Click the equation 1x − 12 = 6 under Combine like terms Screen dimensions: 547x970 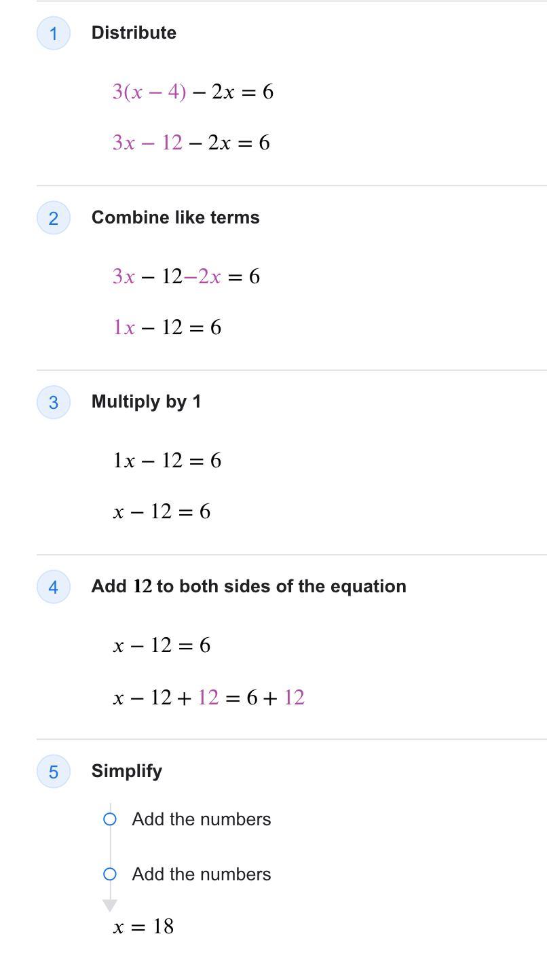pyautogui.click(x=167, y=327)
